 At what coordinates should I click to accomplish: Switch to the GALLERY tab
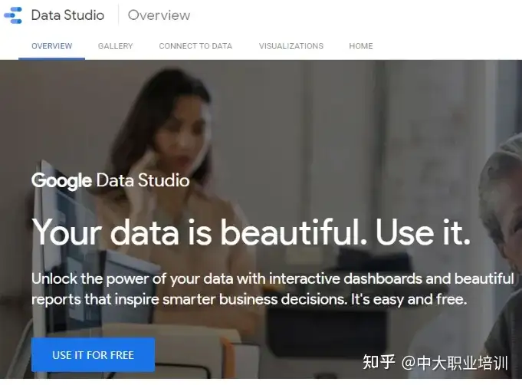116,46
